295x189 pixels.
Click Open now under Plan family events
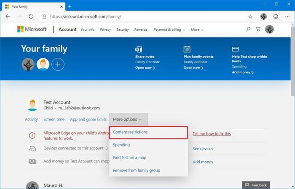point(193,68)
